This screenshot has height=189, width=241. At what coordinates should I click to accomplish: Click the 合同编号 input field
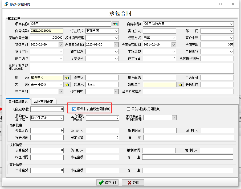47,31
